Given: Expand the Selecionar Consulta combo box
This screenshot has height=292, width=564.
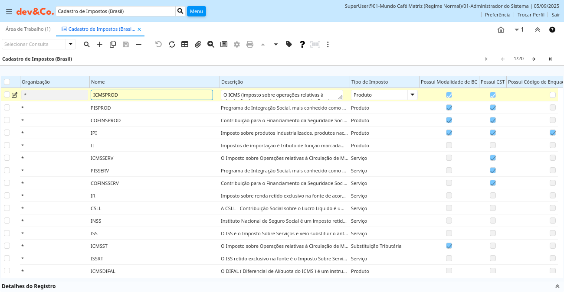Looking at the screenshot, I should point(71,44).
